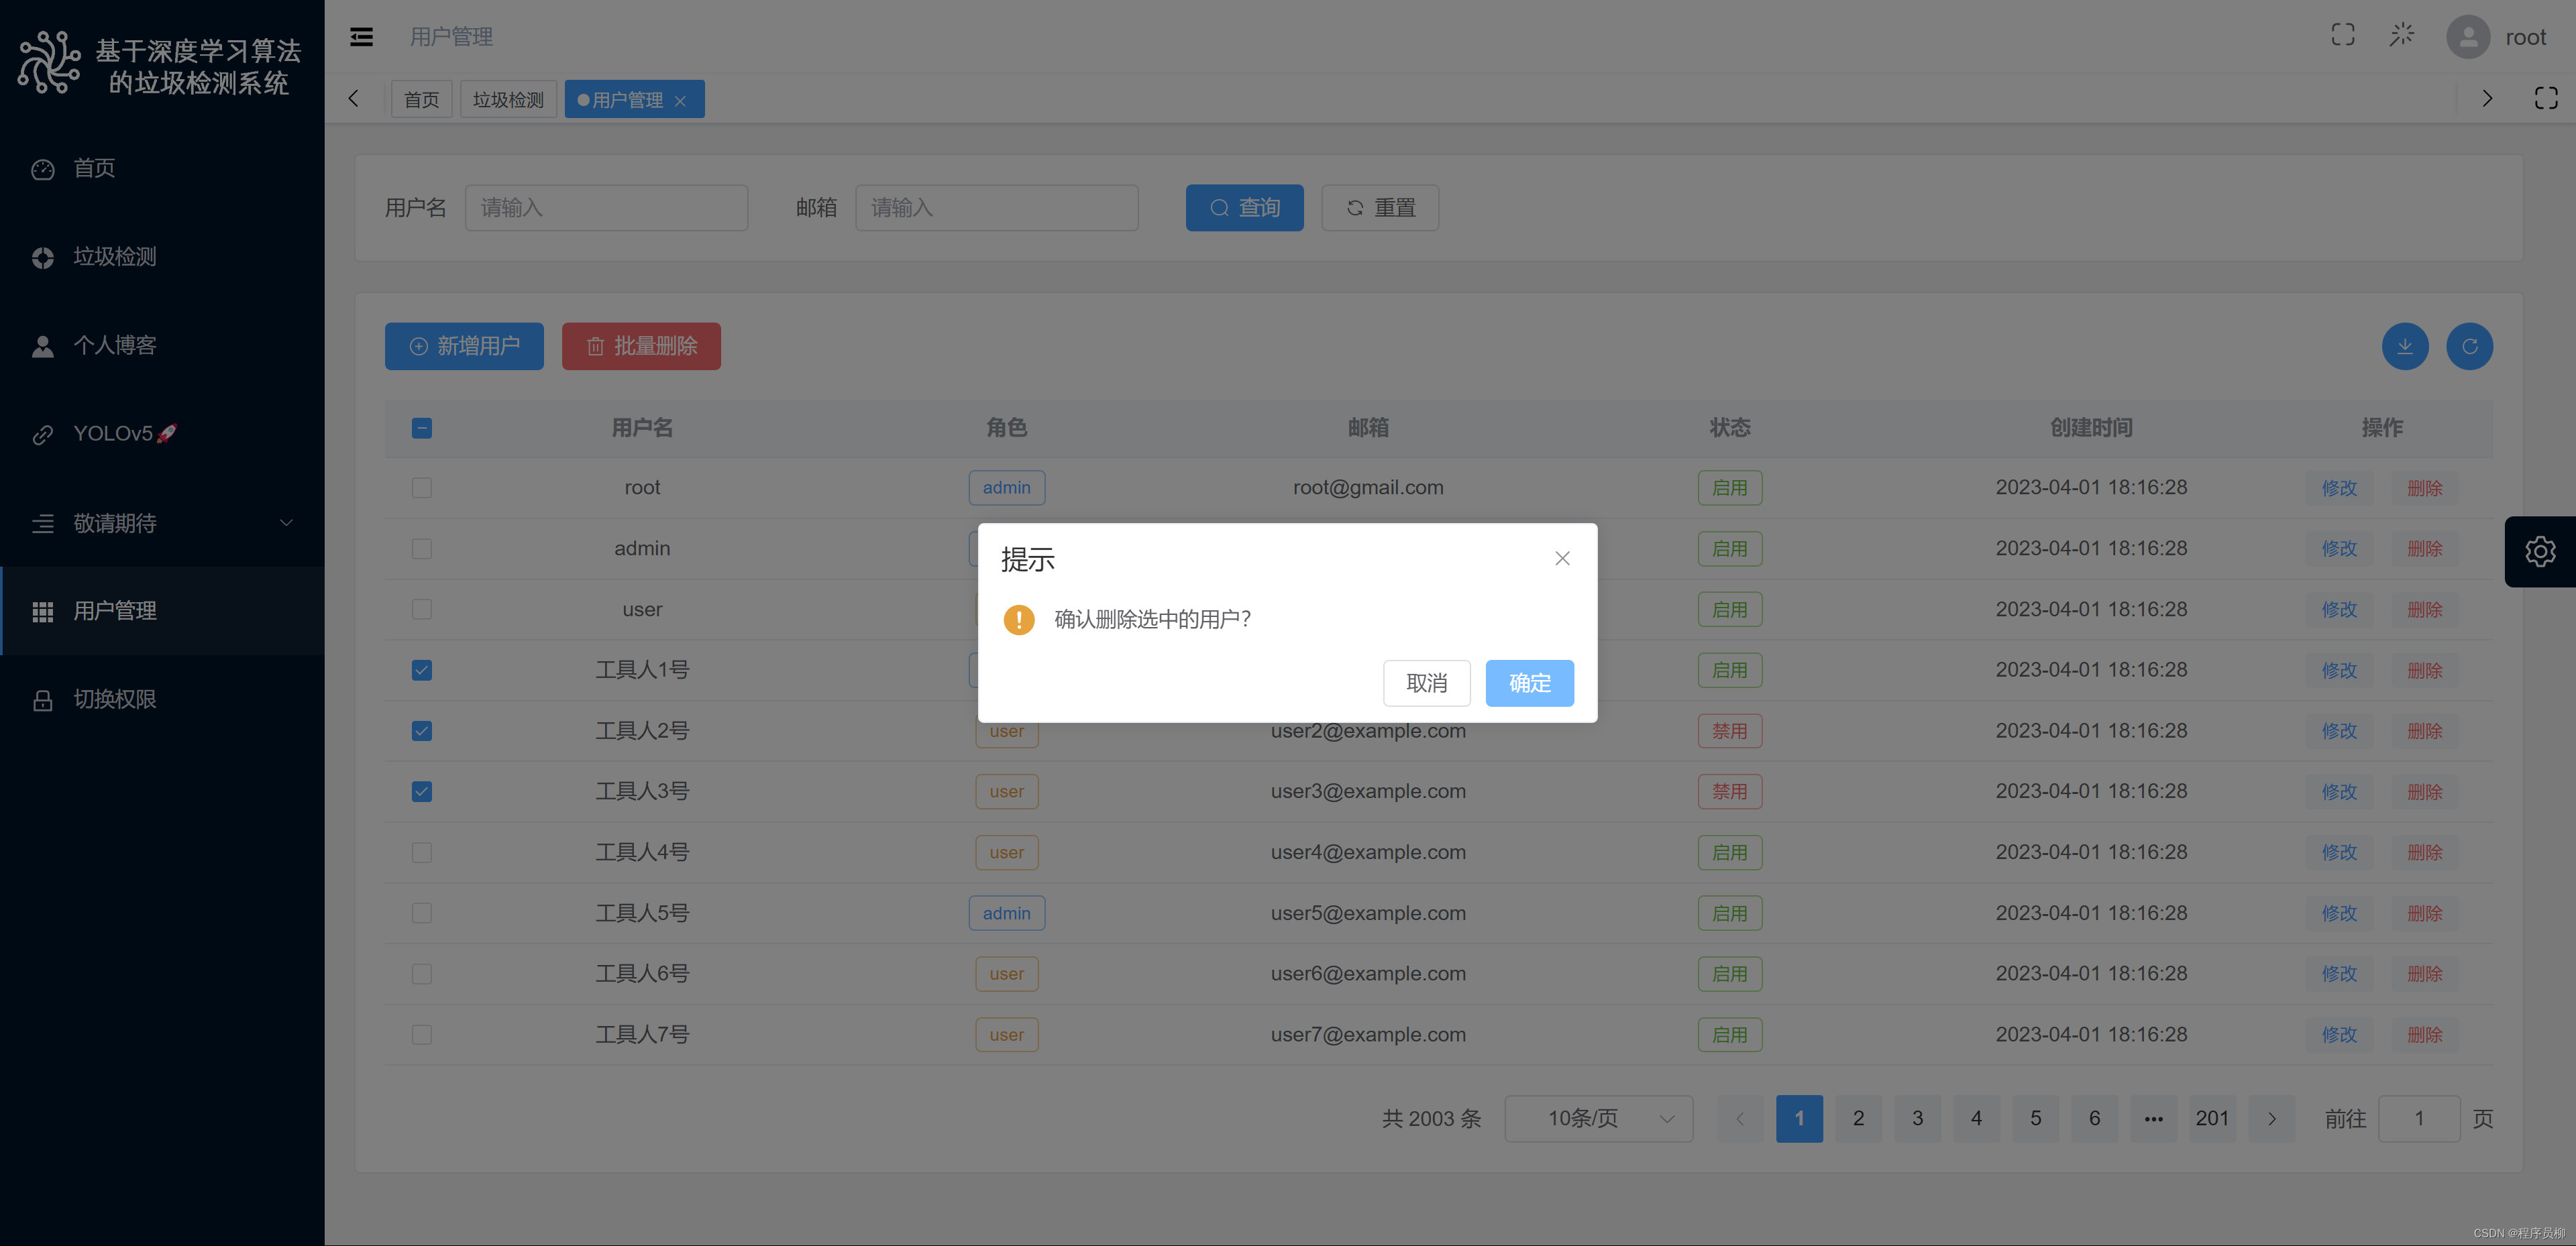Click the 批量删除 button
2576x1246 pixels.
[x=641, y=346]
